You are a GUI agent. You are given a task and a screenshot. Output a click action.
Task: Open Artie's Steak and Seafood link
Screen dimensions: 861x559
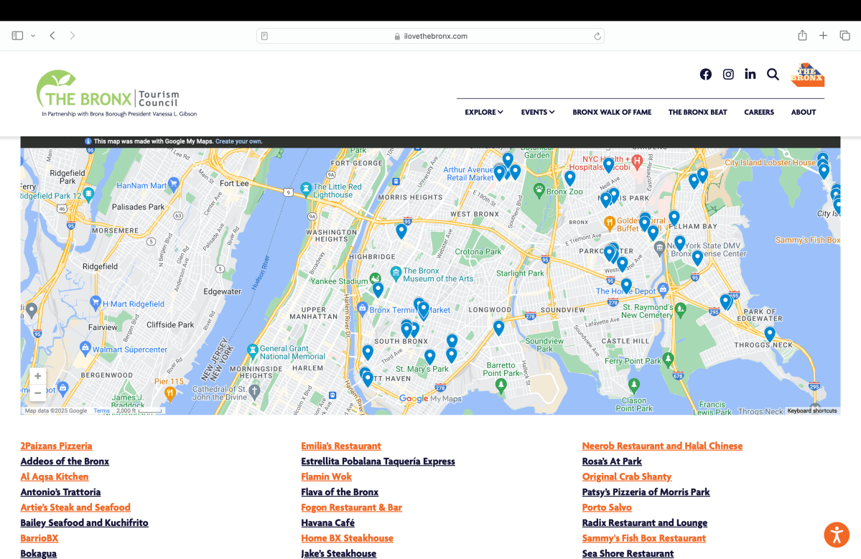click(x=75, y=507)
